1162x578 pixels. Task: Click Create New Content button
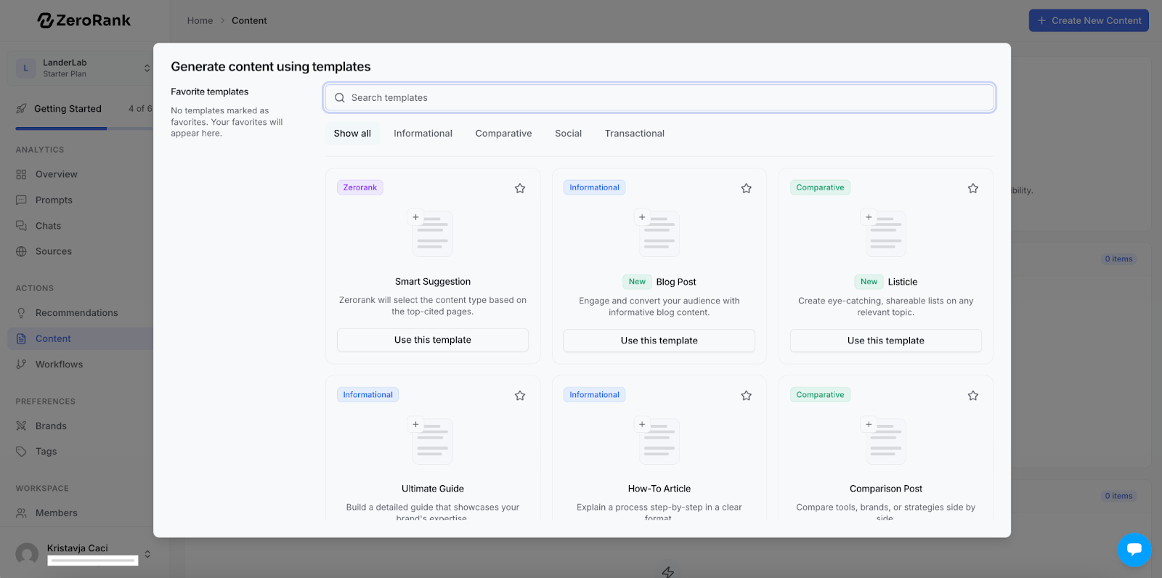pos(1089,20)
